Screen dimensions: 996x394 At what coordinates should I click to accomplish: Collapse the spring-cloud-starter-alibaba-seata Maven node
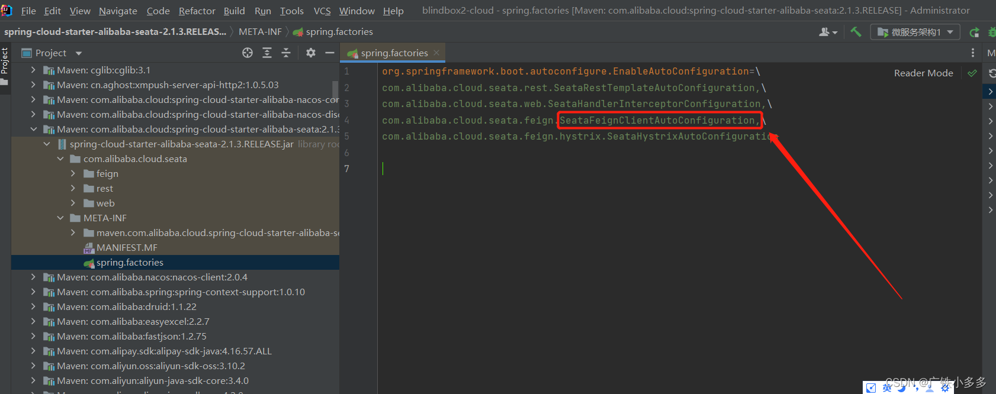coord(34,130)
